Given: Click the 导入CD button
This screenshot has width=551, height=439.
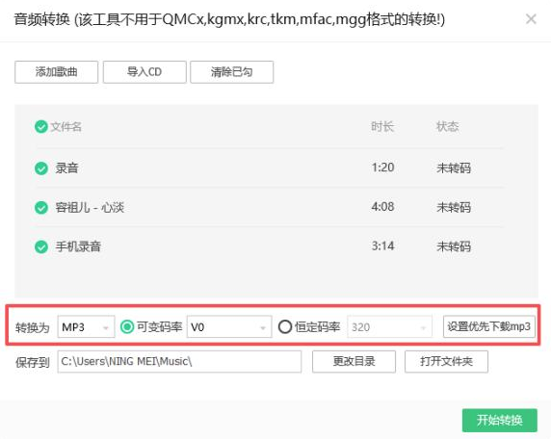Looking at the screenshot, I should click(x=144, y=72).
